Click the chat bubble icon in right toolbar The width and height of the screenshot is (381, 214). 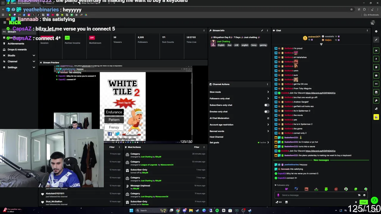pyautogui.click(x=376, y=75)
